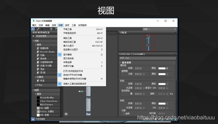Screen dimensions: 218x124
Task: Pick the 漫反射 颜色 white swatch
Action: pos(162,68)
